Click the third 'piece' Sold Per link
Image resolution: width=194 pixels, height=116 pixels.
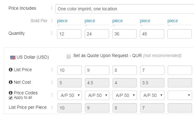[x=118, y=21]
